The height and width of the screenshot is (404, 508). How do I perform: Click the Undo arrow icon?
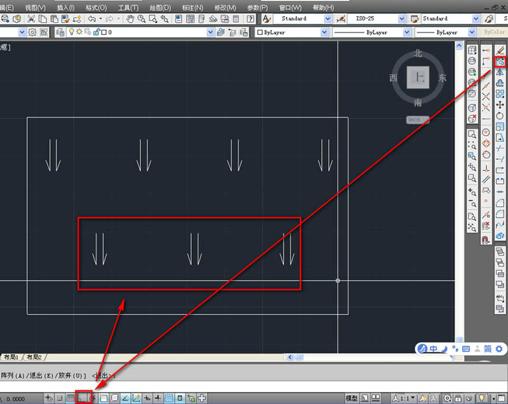tap(92, 19)
